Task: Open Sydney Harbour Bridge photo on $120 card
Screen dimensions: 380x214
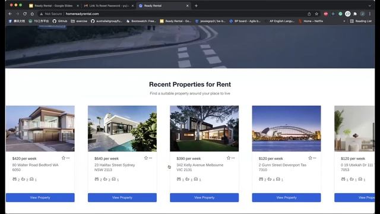Action: click(286, 128)
